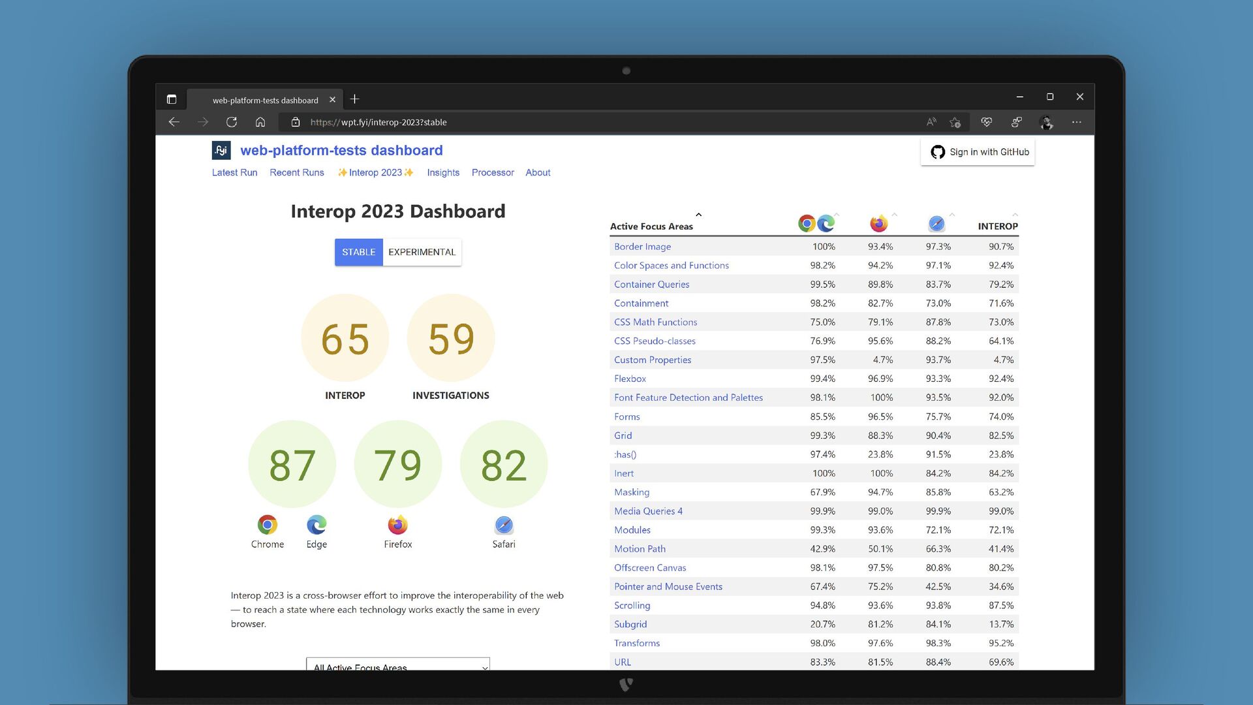View site information lock icon
This screenshot has width=1253, height=705.
pos(296,122)
